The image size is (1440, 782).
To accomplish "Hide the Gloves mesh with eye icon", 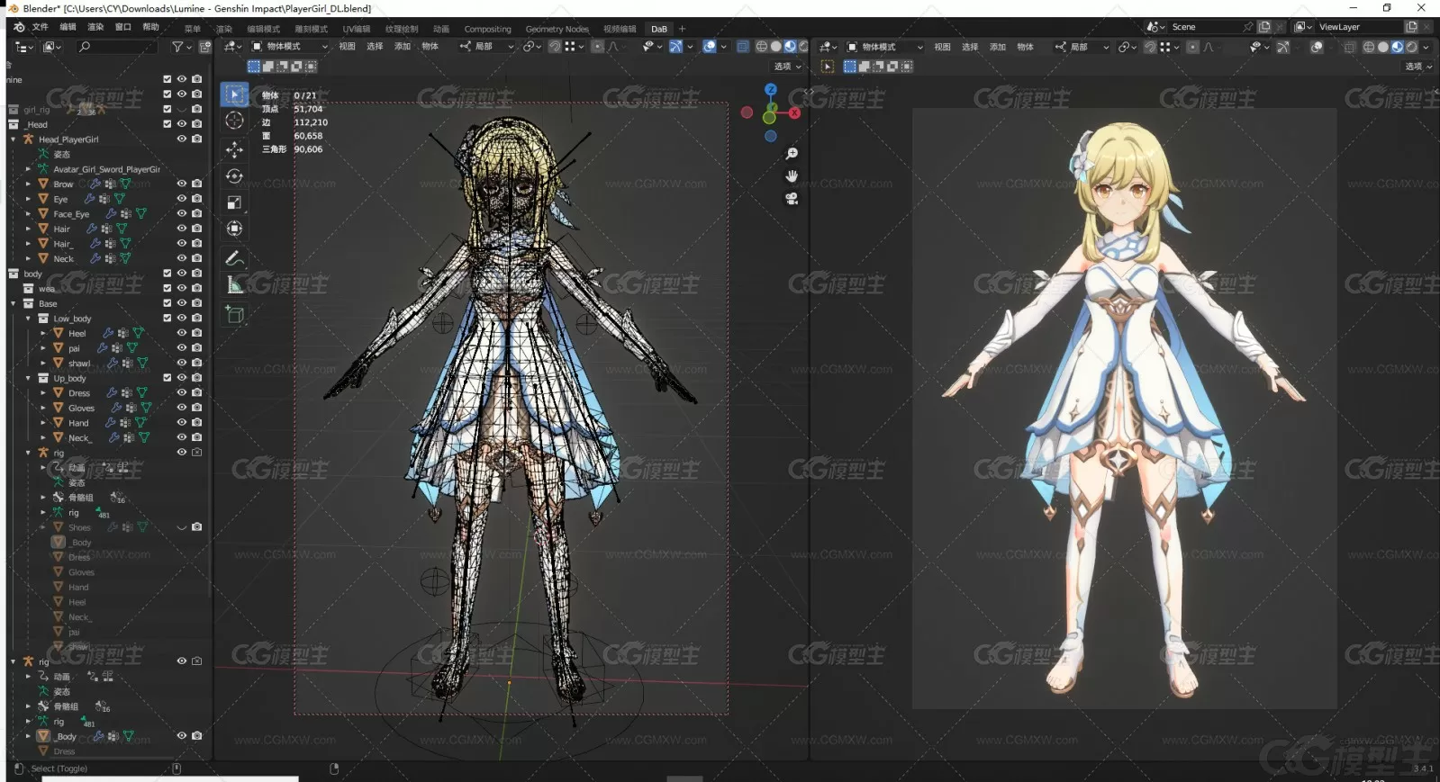I will click(x=181, y=408).
